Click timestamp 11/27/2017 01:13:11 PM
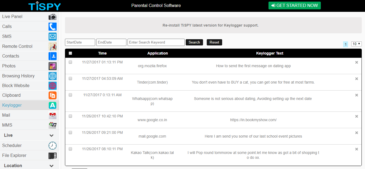This screenshot has height=169, width=365. 102,62
